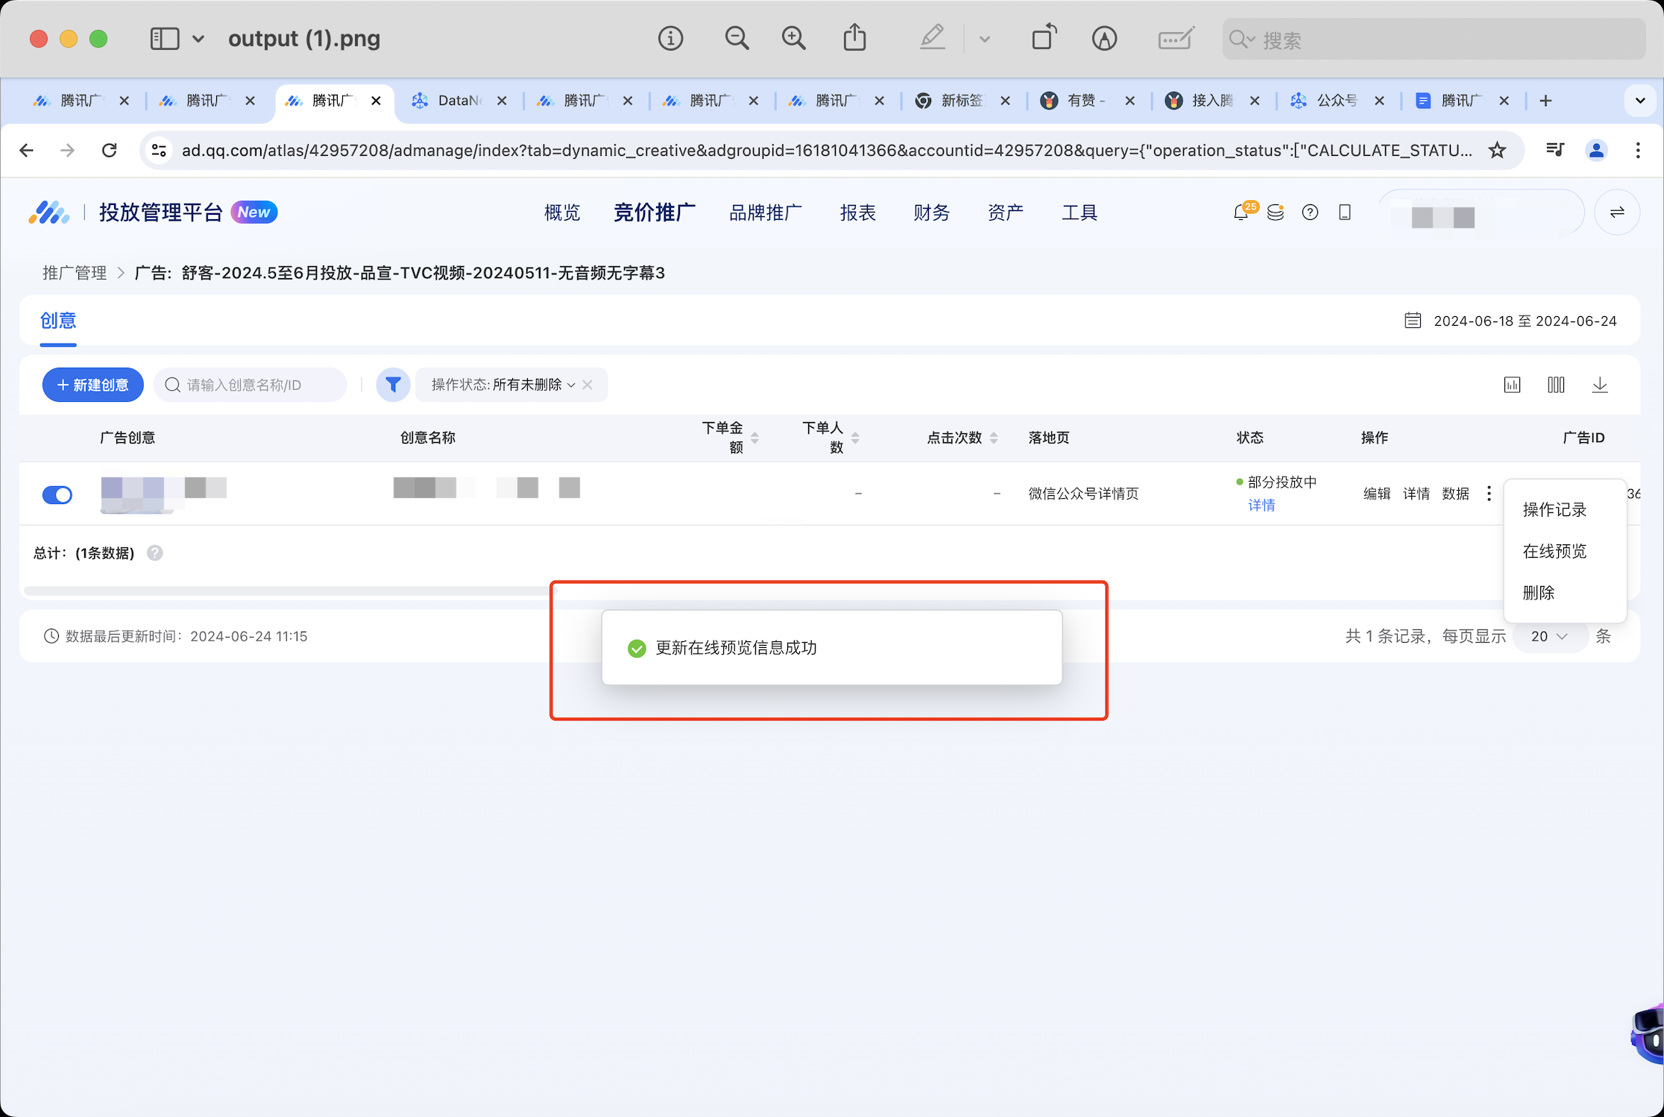This screenshot has width=1664, height=1117.
Task: Rotate image with Preview rotate icon
Action: [x=1044, y=37]
